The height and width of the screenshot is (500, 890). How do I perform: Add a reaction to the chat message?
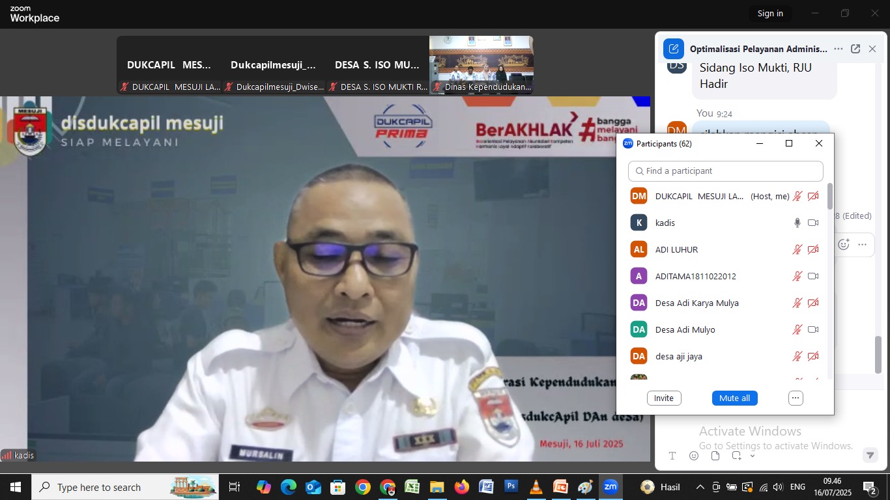(844, 245)
